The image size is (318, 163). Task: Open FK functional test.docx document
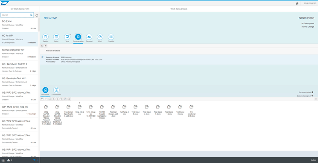click(x=192, y=111)
